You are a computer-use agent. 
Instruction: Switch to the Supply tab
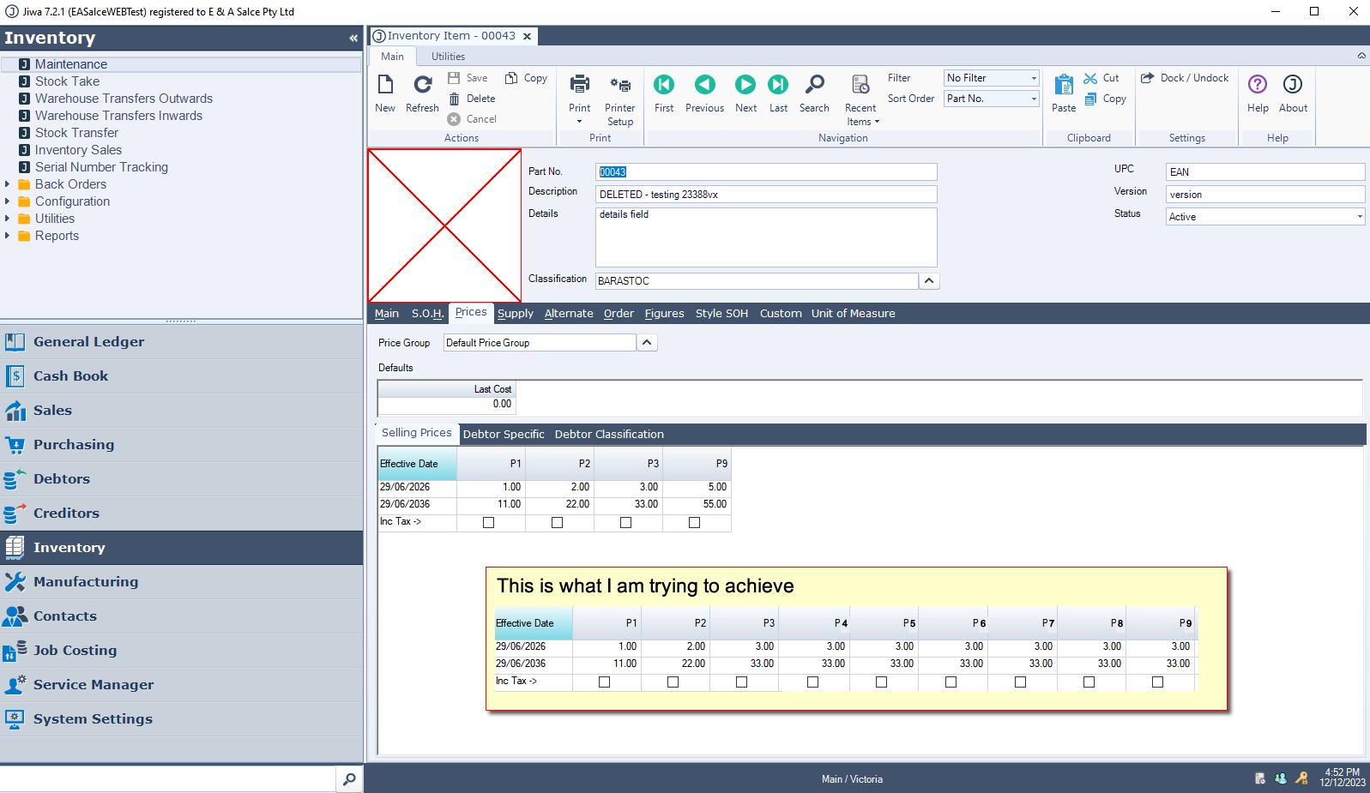(515, 314)
